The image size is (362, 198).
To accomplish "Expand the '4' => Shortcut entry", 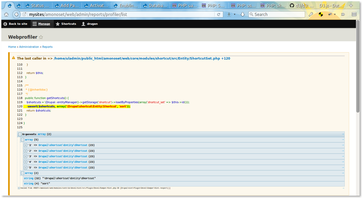I will [25, 162].
